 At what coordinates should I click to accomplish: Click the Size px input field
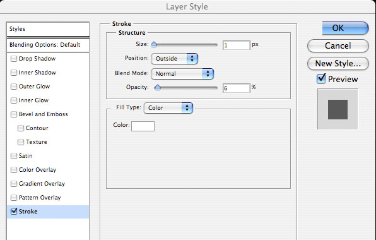pos(236,45)
